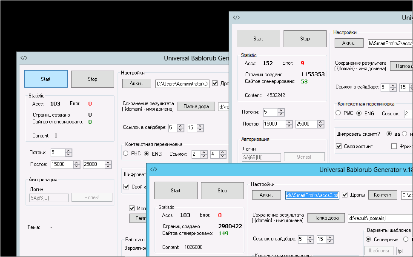
Task: Increase sidebar links 5 value in left window
Action: click(x=181, y=126)
